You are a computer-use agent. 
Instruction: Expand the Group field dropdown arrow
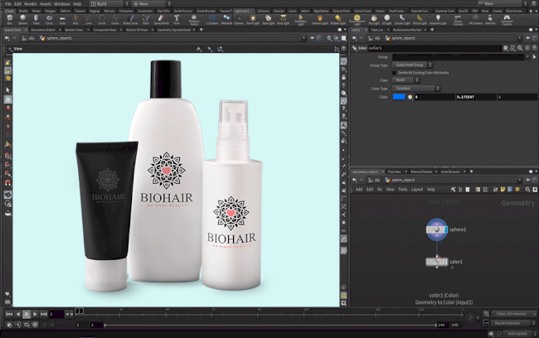click(527, 57)
